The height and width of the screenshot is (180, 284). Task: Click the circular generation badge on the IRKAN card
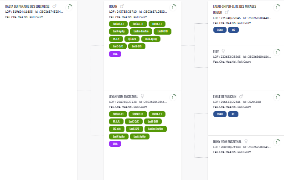[x=173, y=8]
